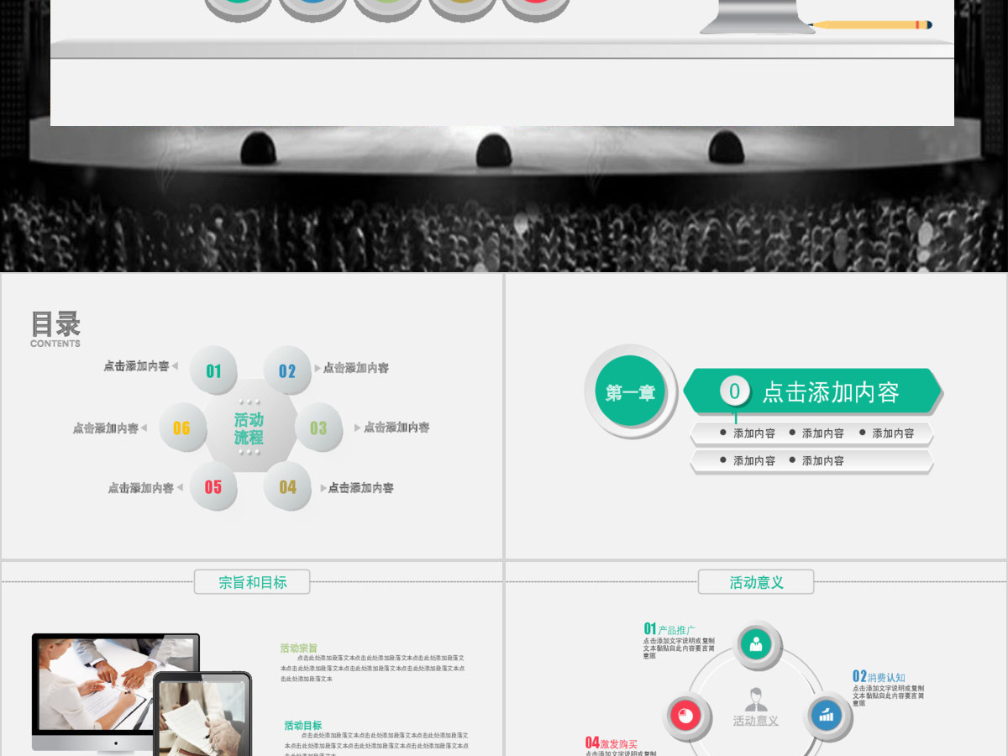Click the red pie chart icon

[x=686, y=715]
